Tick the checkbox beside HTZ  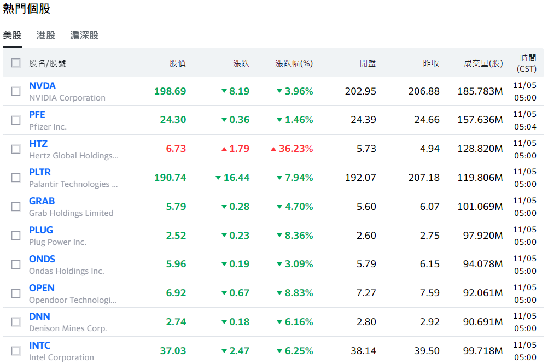point(16,149)
